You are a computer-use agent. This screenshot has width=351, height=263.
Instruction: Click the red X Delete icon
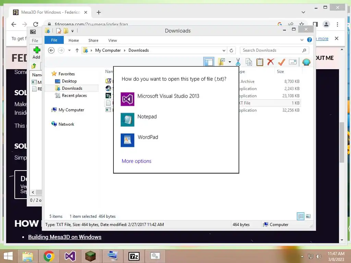click(x=270, y=62)
